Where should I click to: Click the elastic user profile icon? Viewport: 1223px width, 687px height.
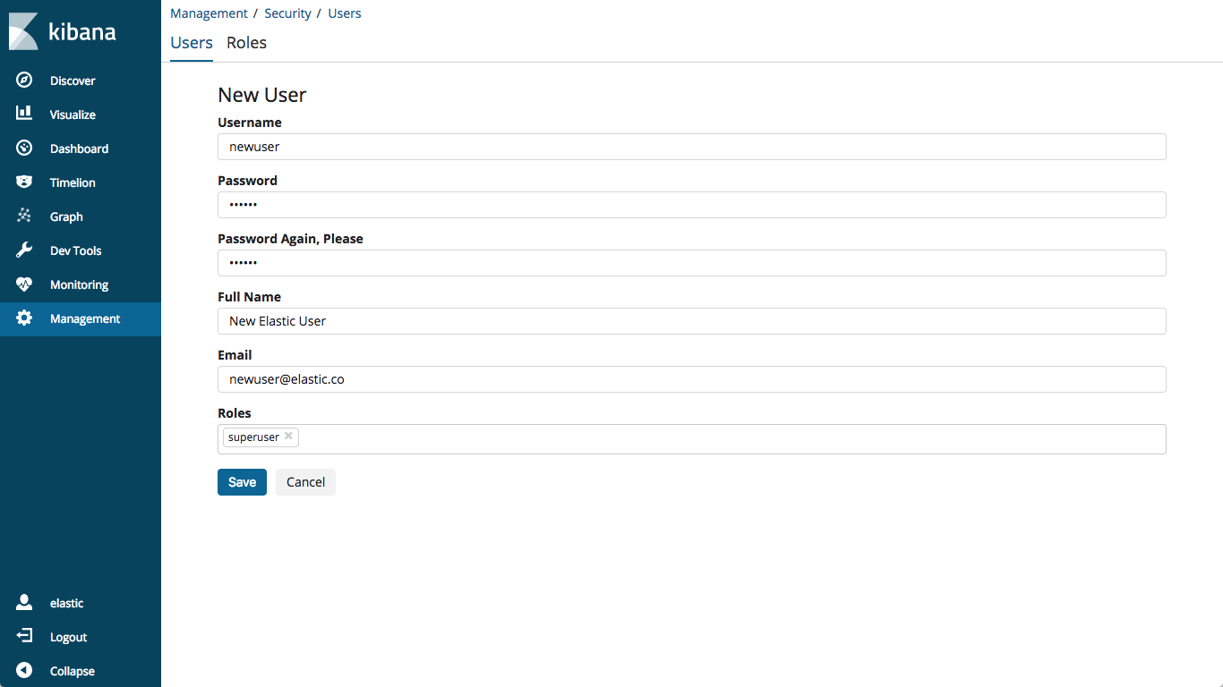coord(24,602)
